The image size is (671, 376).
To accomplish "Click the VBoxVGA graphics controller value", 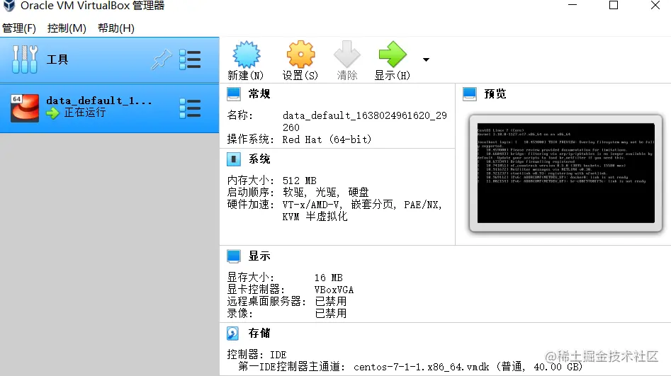I will pos(334,290).
